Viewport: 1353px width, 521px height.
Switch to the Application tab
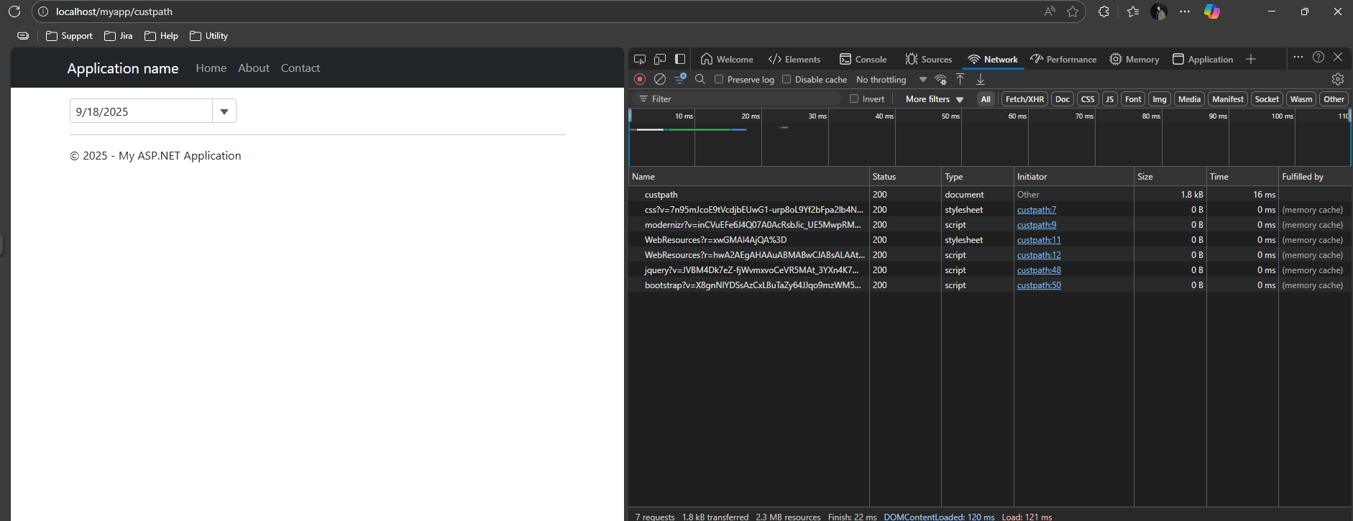tap(1203, 59)
